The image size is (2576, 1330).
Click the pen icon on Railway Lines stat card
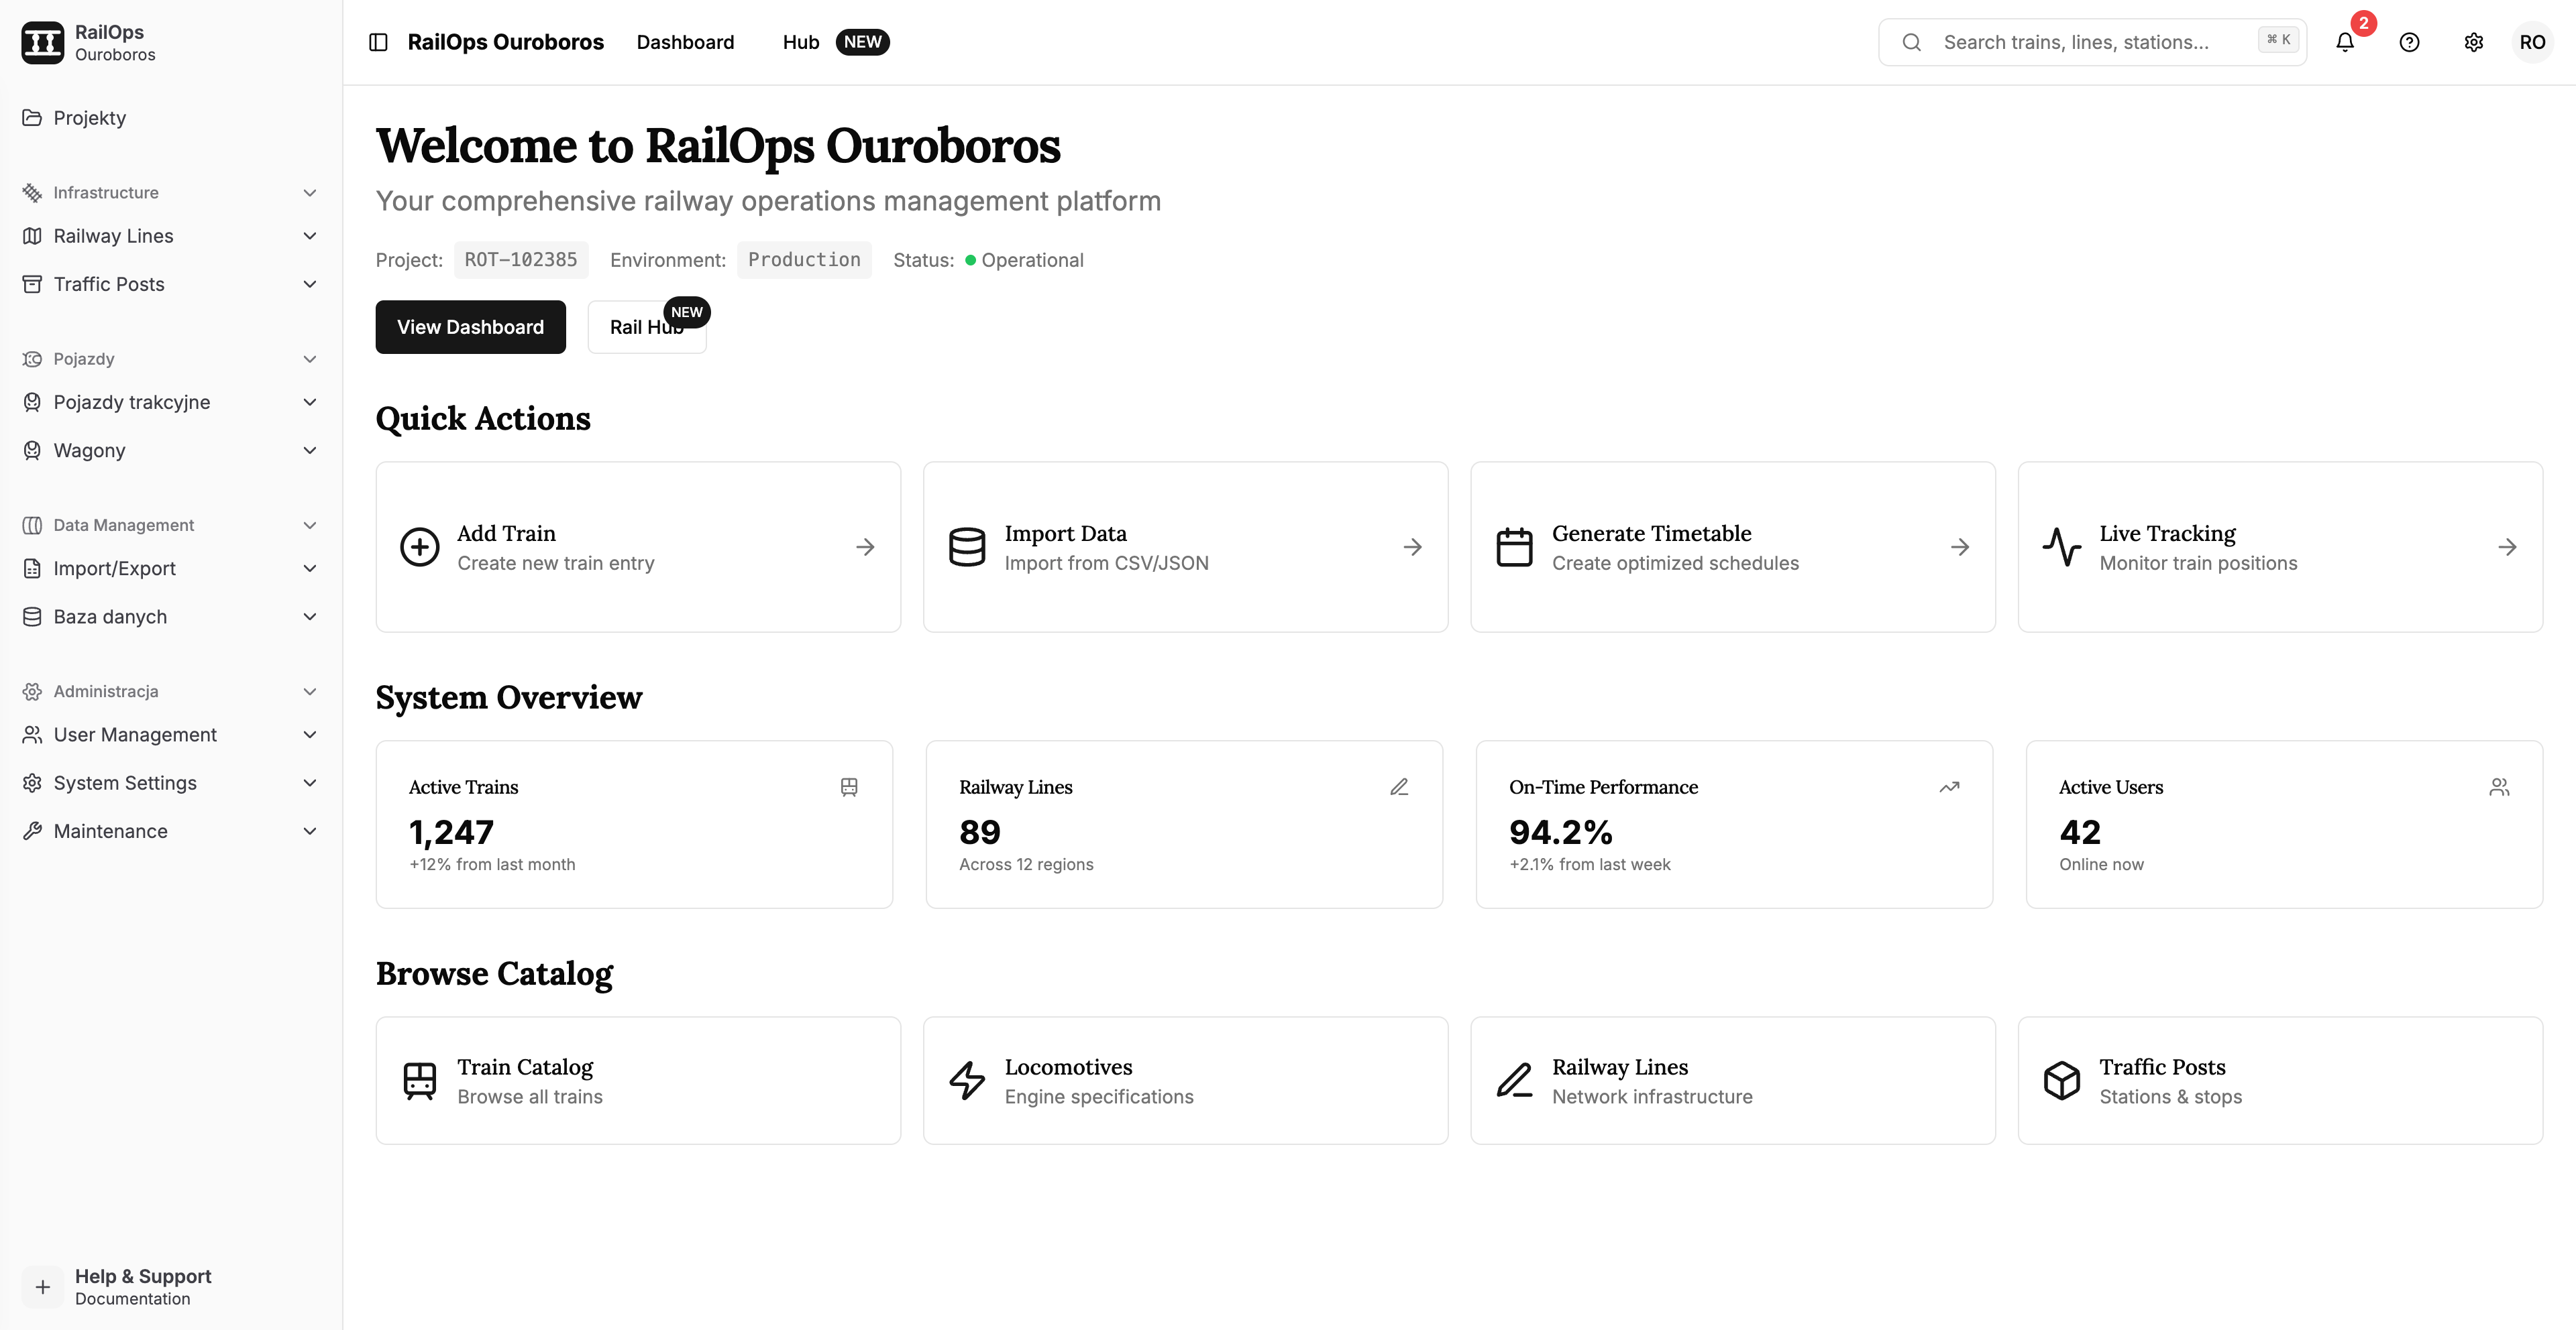[1399, 788]
